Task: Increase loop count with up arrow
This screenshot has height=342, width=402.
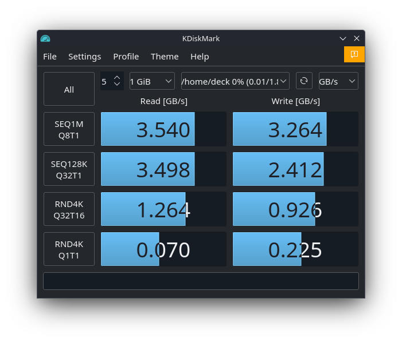Action: [117, 78]
